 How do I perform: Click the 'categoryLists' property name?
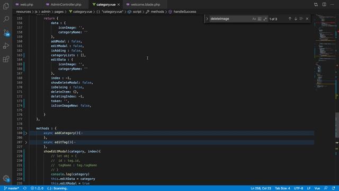[x=63, y=55]
